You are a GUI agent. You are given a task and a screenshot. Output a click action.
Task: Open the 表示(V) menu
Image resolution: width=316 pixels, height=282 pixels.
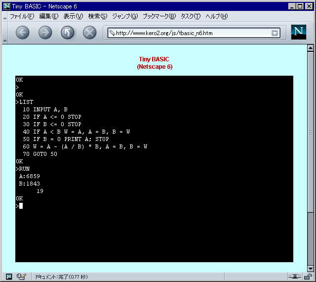click(73, 16)
